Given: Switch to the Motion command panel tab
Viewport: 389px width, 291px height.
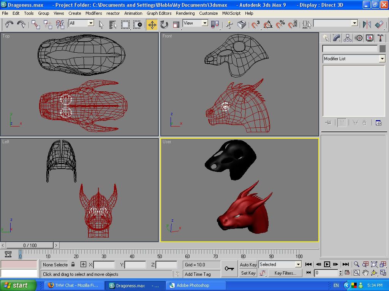Looking at the screenshot, I should (x=359, y=38).
